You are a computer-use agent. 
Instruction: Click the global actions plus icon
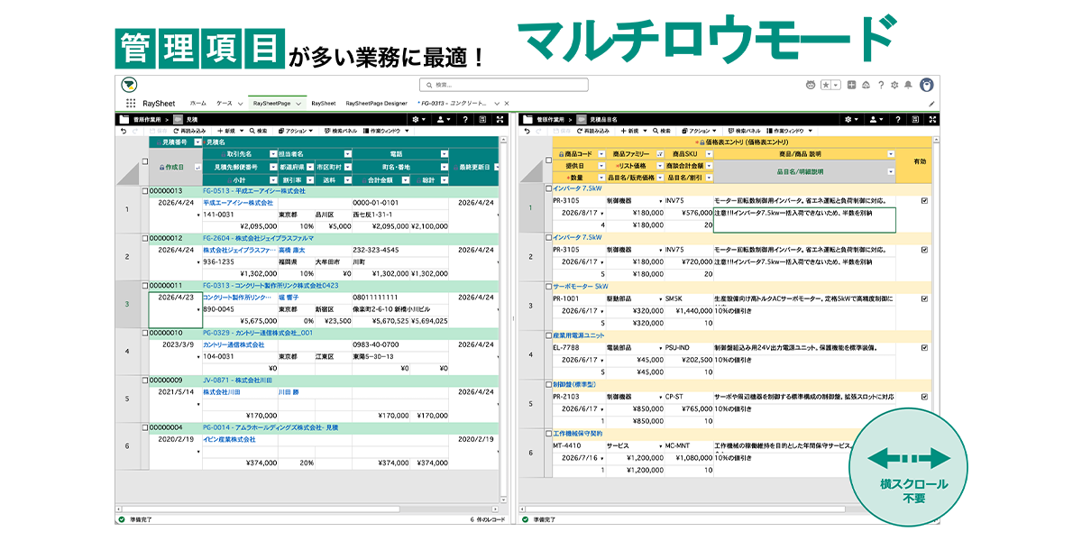(x=852, y=85)
